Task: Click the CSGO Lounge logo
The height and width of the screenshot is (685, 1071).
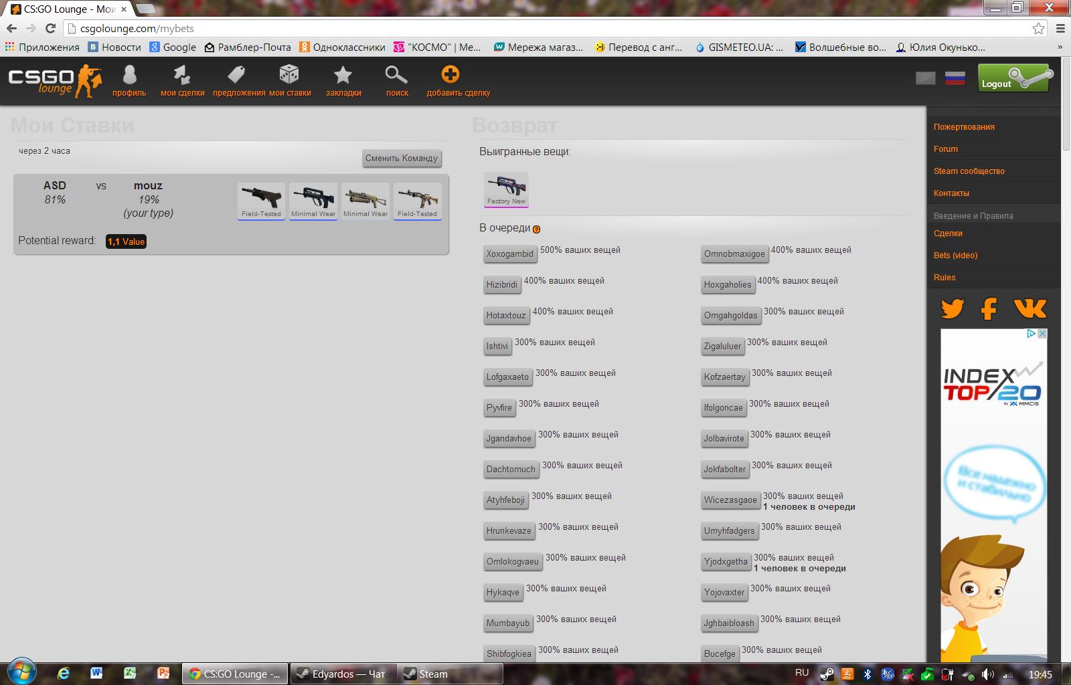Action: coord(56,81)
